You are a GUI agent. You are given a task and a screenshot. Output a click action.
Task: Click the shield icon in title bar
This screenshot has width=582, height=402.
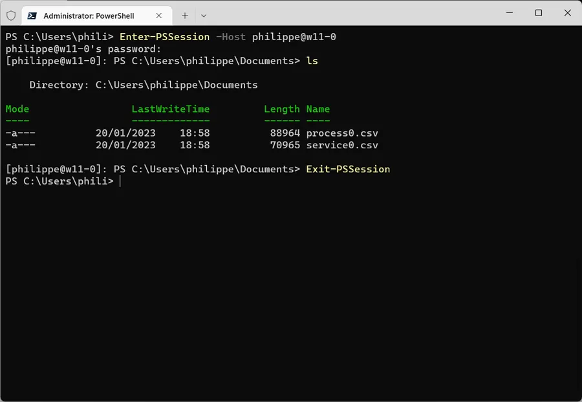[11, 16]
